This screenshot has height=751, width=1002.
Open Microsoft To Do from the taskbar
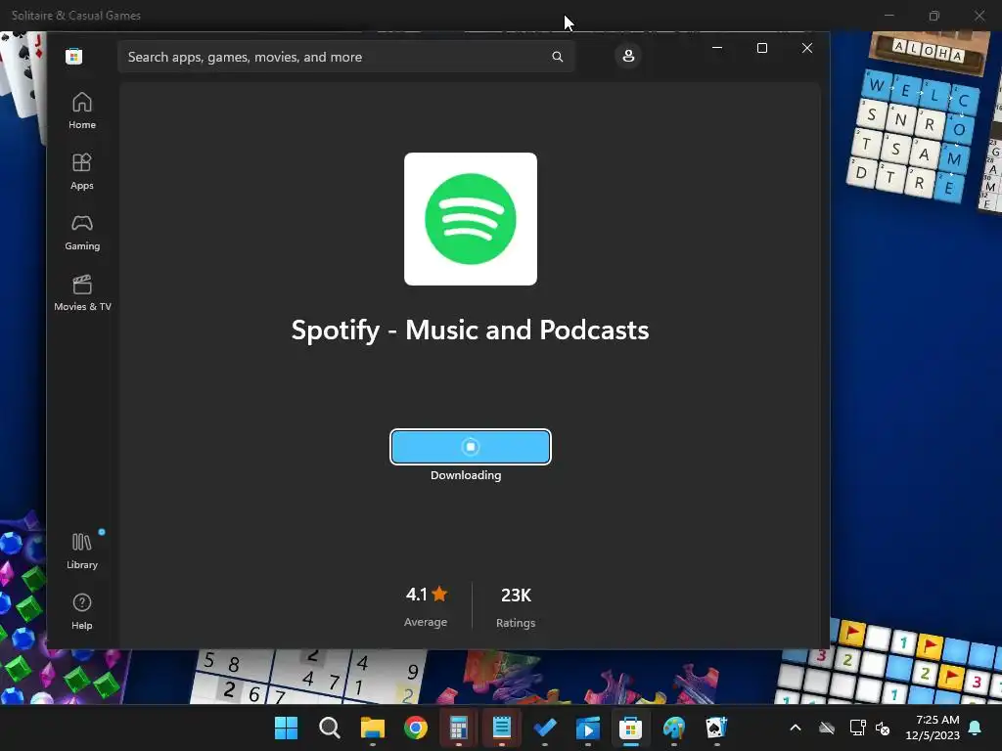point(544,728)
